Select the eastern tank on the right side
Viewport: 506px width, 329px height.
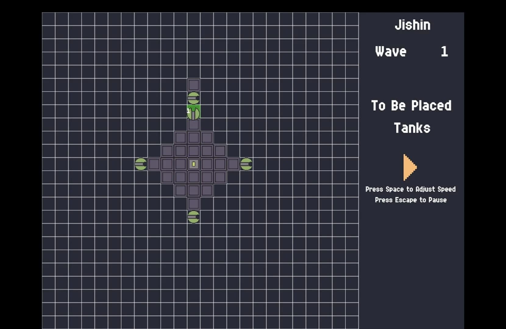coord(246,164)
